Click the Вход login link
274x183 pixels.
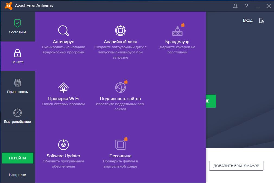(247, 20)
